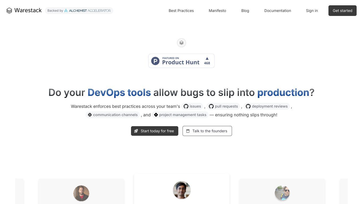The height and width of the screenshot is (204, 363).
Task: Click the 'pull requests' pill label
Action: (x=223, y=106)
